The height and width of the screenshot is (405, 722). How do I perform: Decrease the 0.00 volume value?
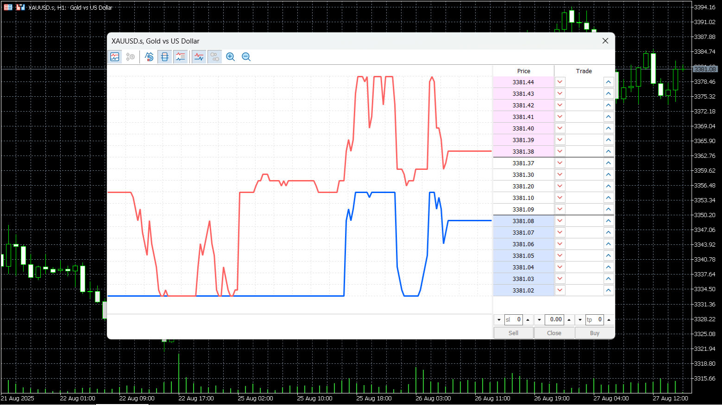pos(540,320)
